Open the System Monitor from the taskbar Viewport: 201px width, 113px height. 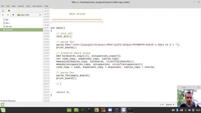83,110
